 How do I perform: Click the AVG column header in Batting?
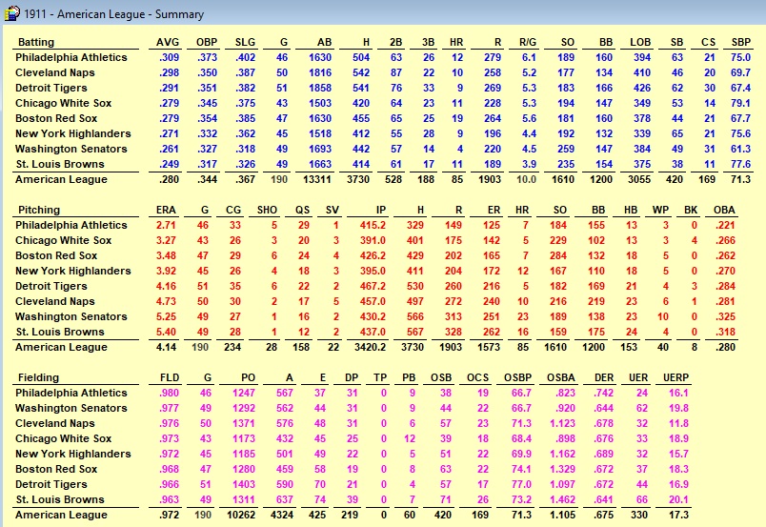click(x=168, y=42)
